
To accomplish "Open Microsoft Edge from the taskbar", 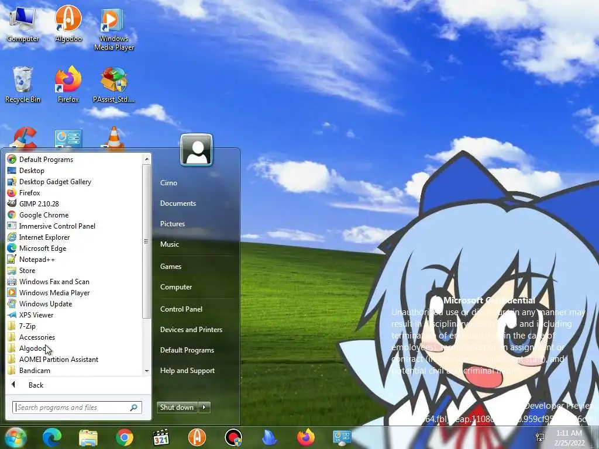I will click(51, 437).
